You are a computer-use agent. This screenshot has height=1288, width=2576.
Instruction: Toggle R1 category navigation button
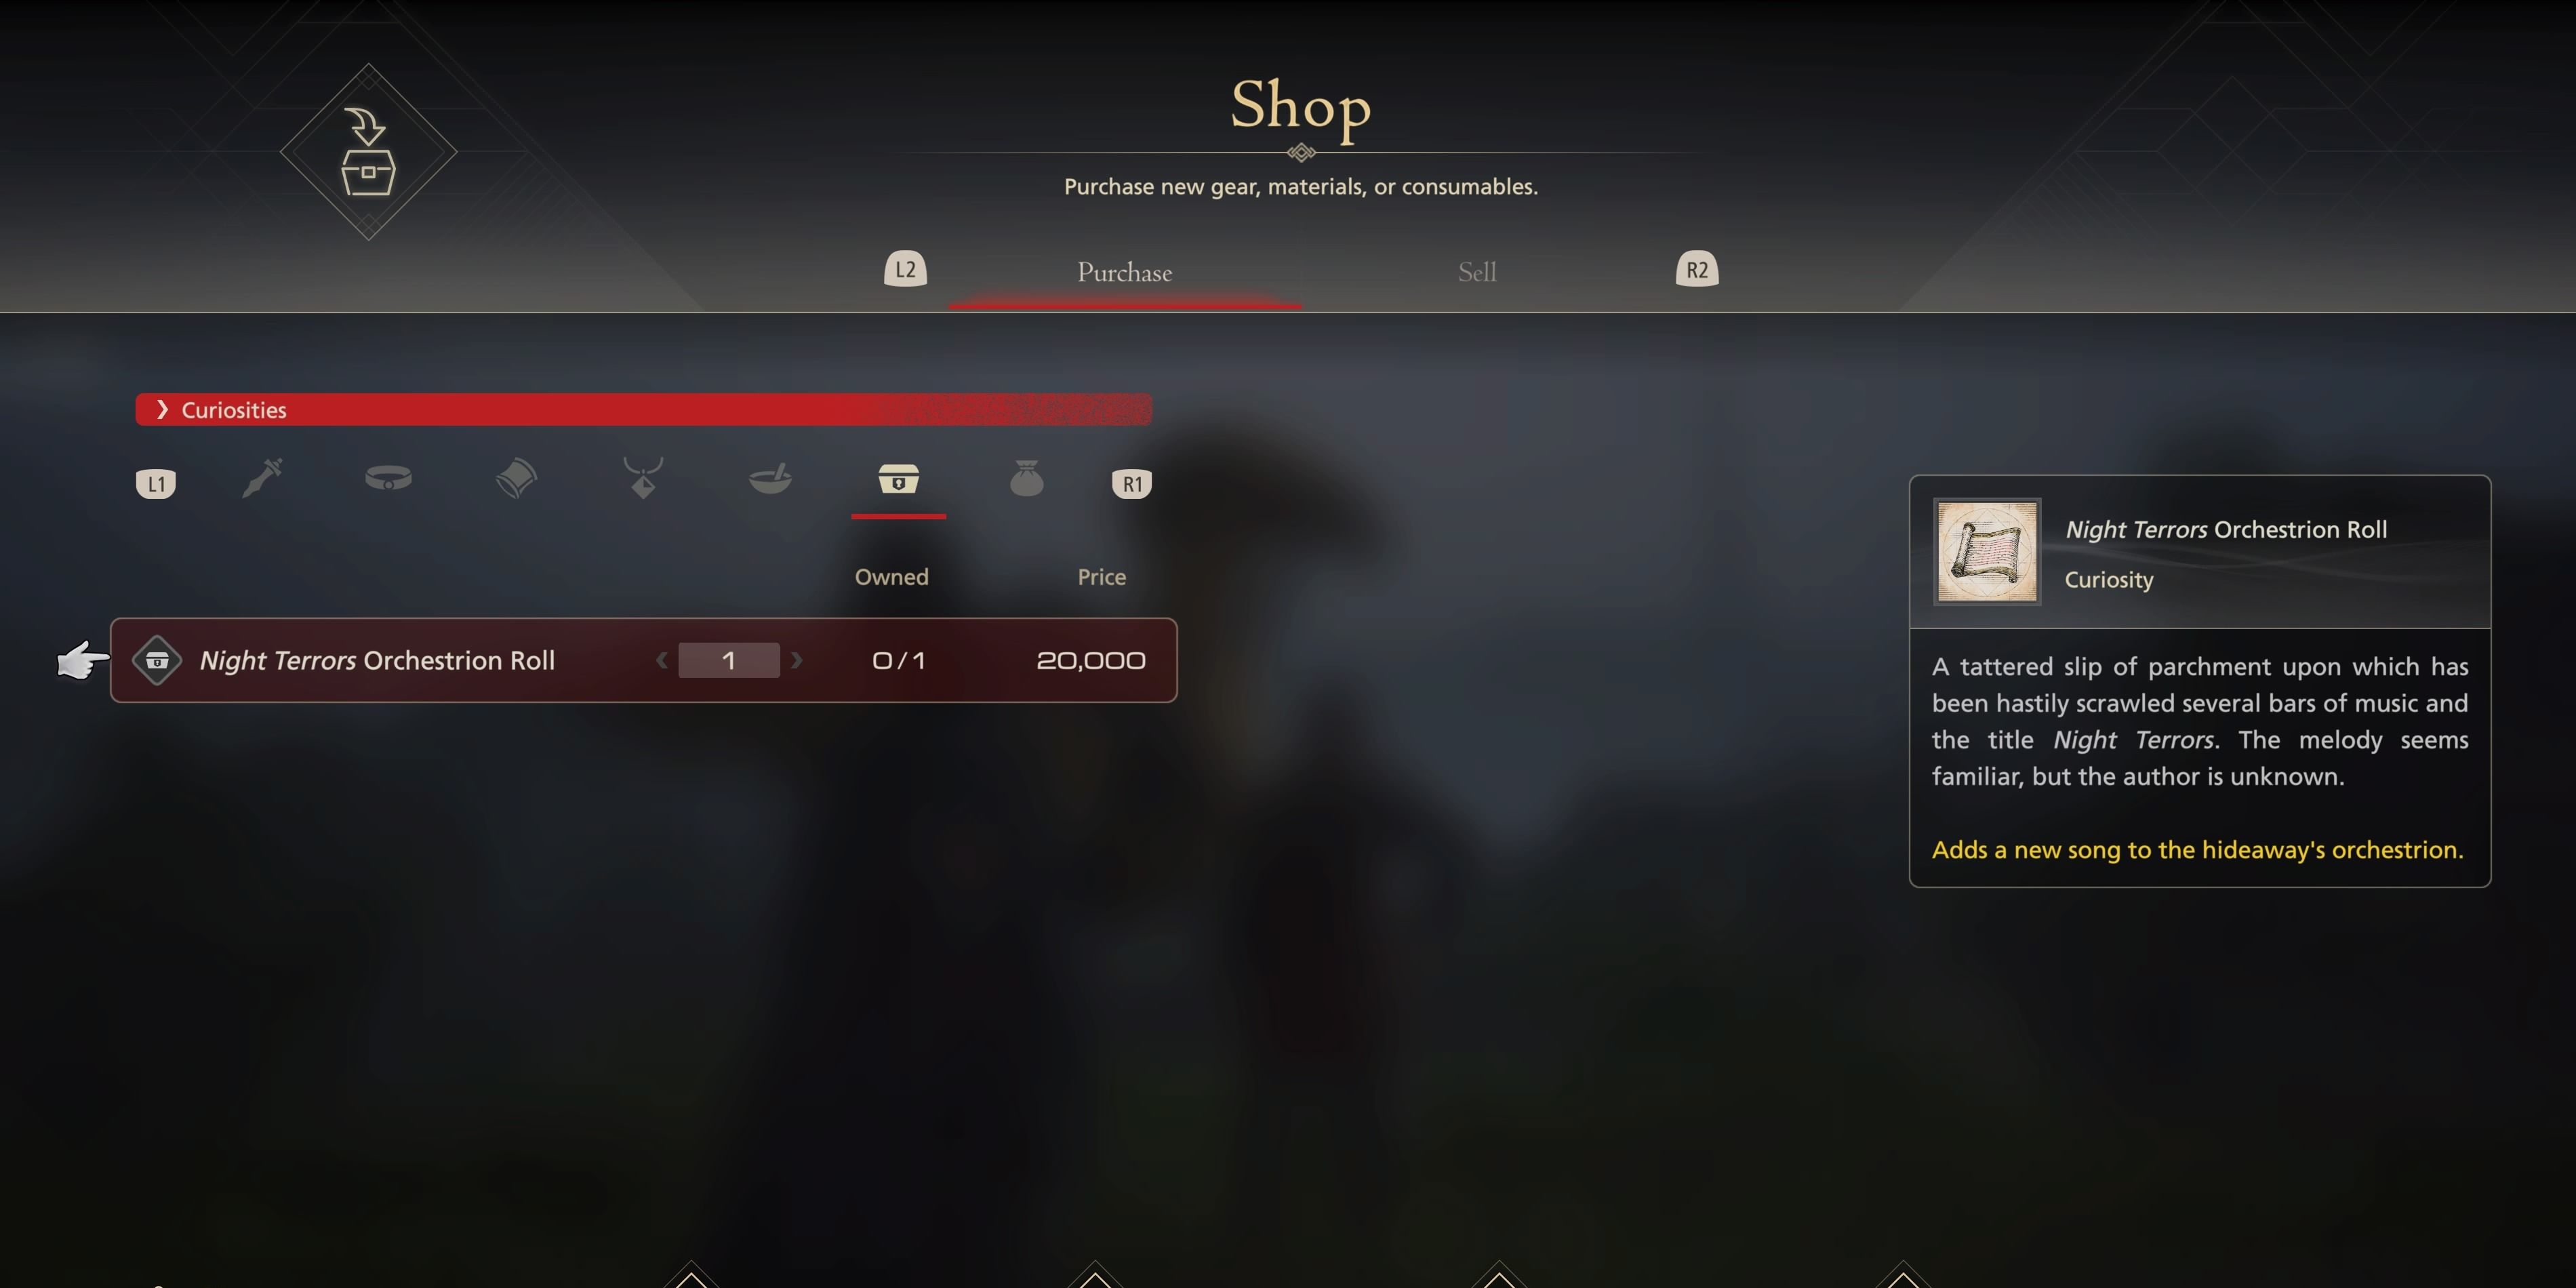[x=1132, y=481]
